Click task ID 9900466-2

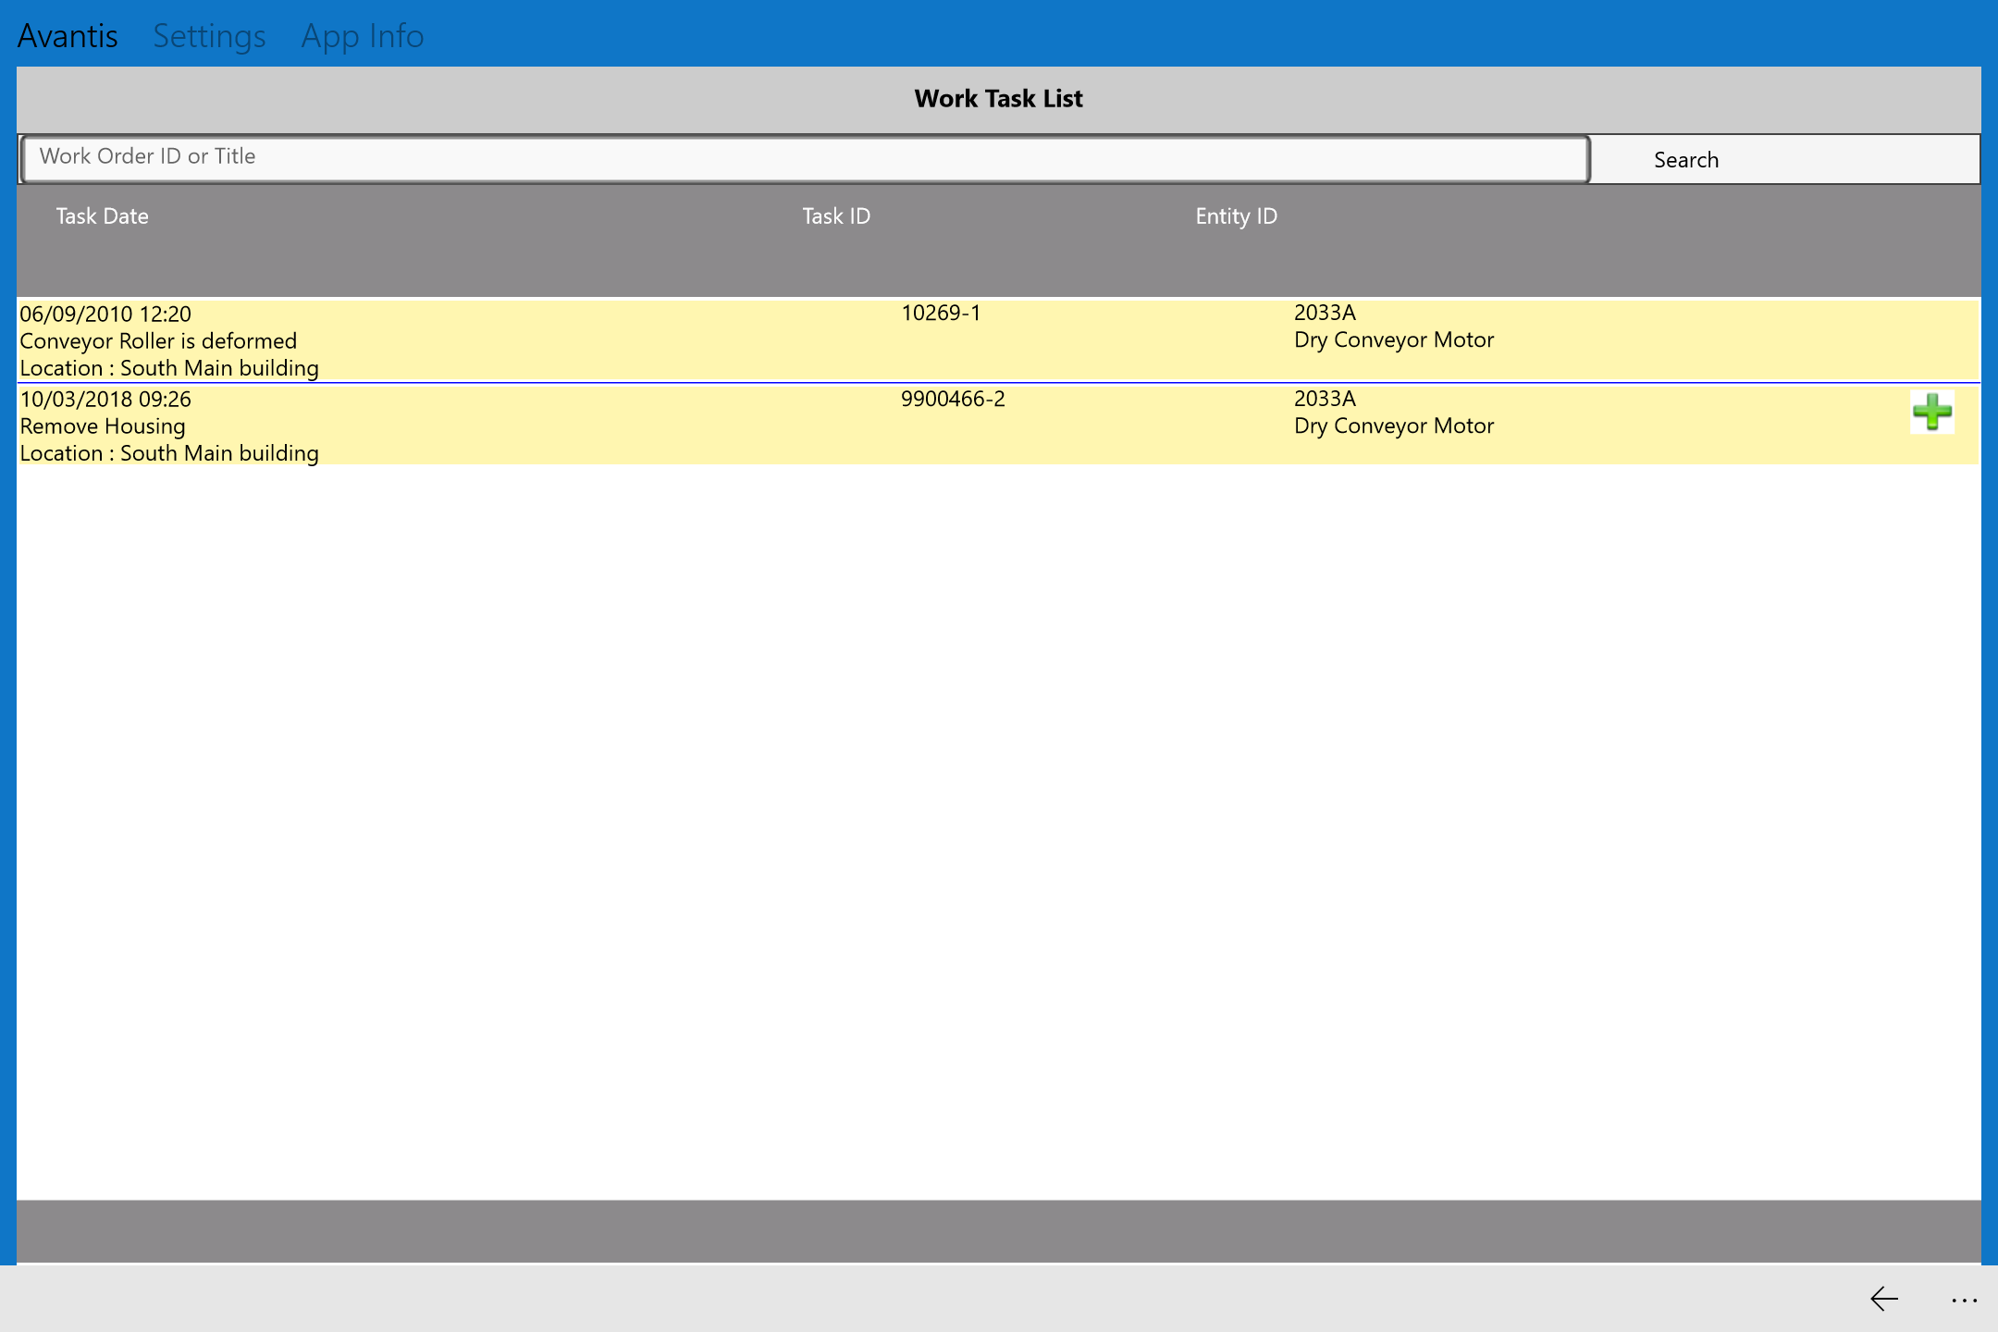click(953, 399)
